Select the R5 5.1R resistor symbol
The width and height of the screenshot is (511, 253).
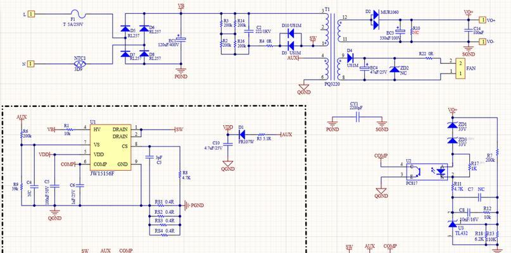(x=262, y=134)
